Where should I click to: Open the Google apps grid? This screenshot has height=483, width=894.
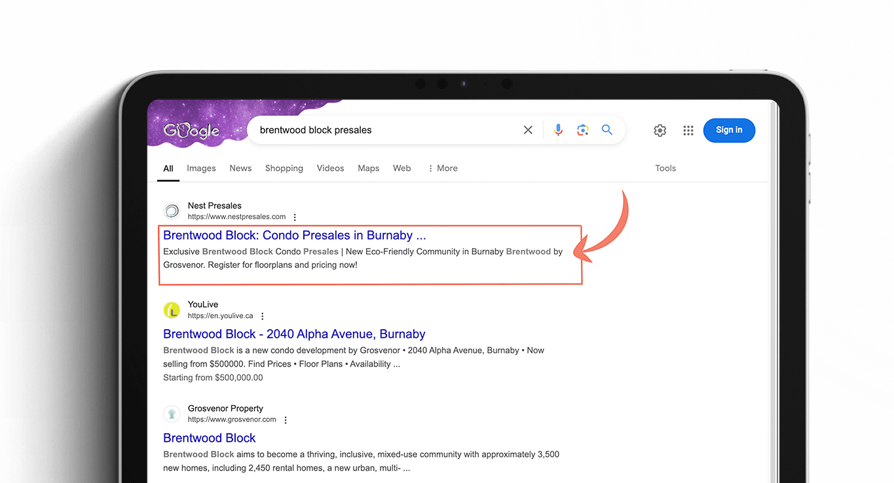point(688,130)
